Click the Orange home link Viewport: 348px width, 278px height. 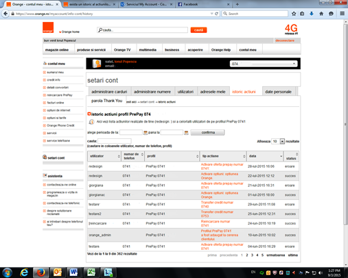pyautogui.click(x=71, y=31)
